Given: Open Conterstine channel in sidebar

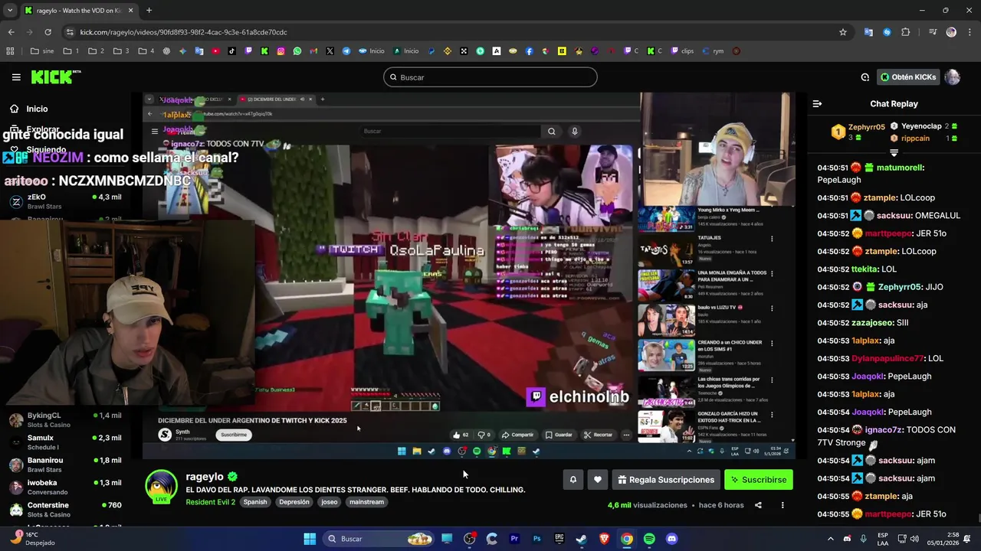Looking at the screenshot, I should coord(65,510).
